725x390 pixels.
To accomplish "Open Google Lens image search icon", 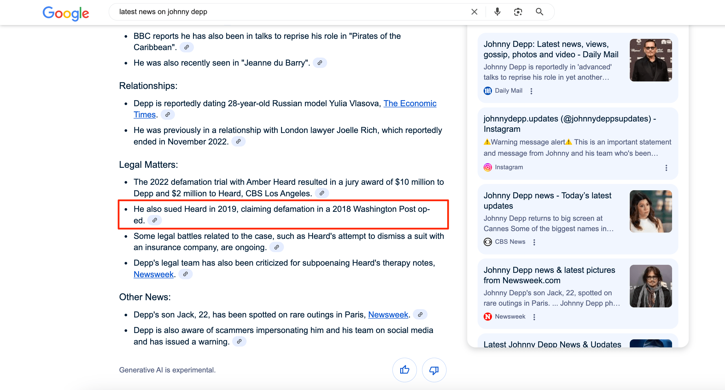I will pos(518,12).
